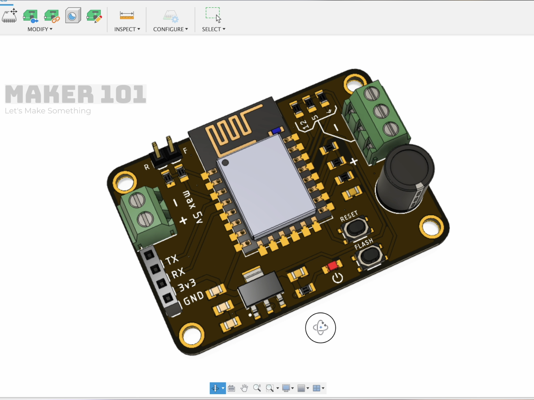Click the Push to PCB tool icon
The height and width of the screenshot is (400, 534).
point(31,16)
